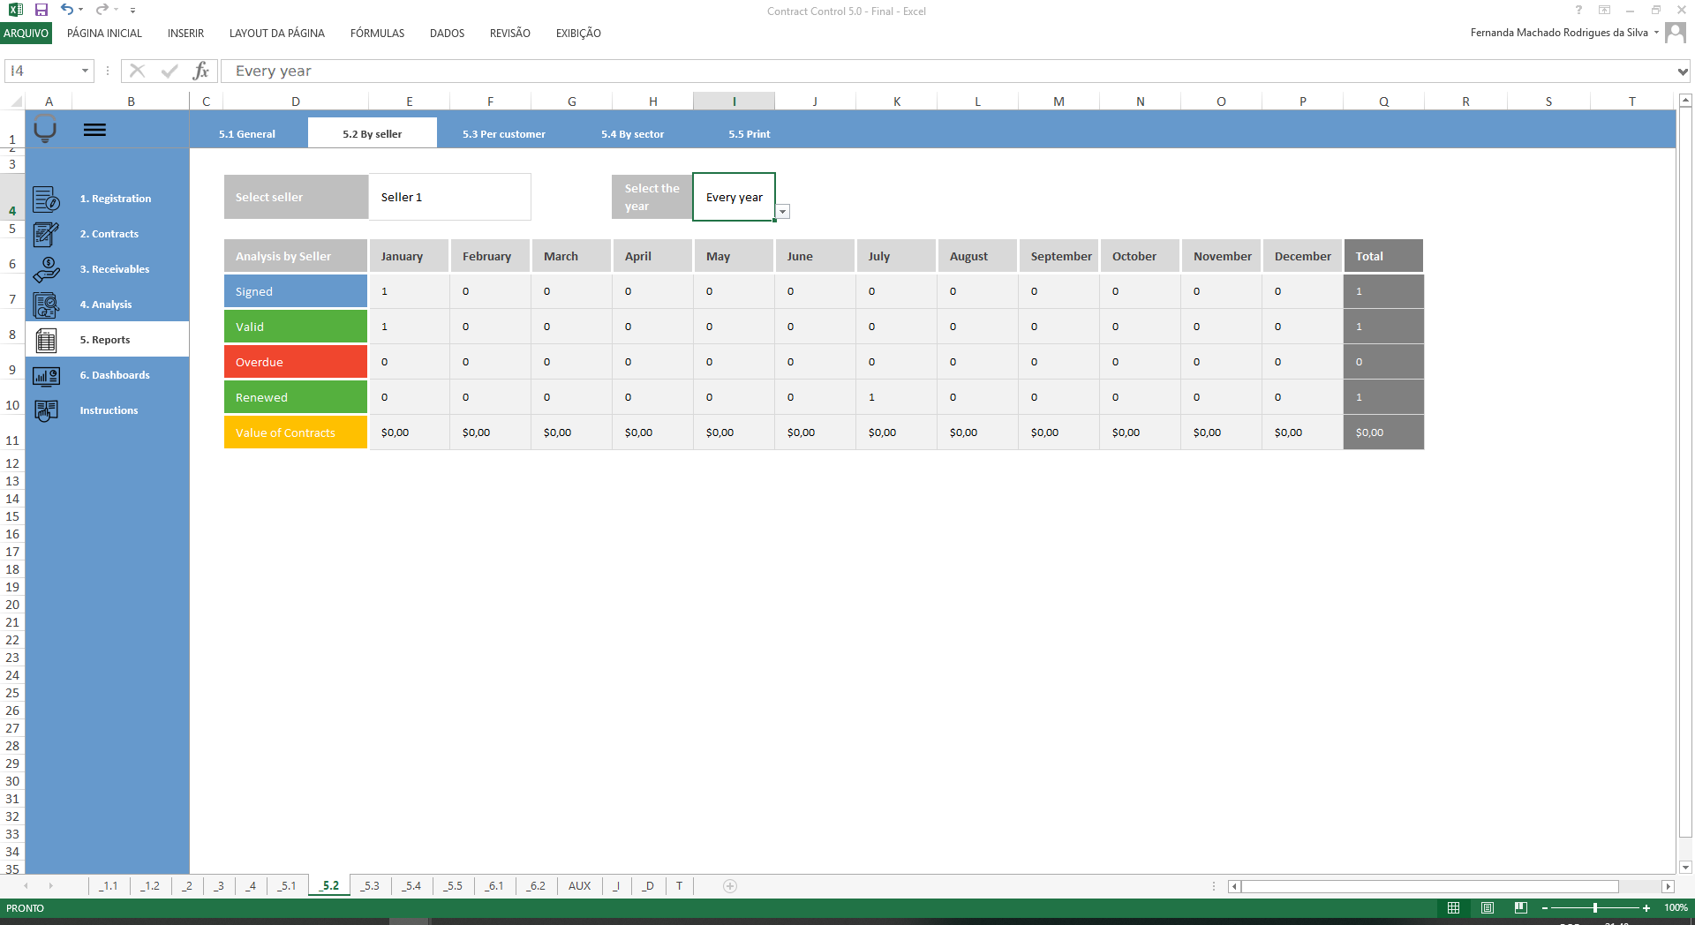
Task: Open the Registration section icon in sidebar
Action: pyautogui.click(x=46, y=198)
